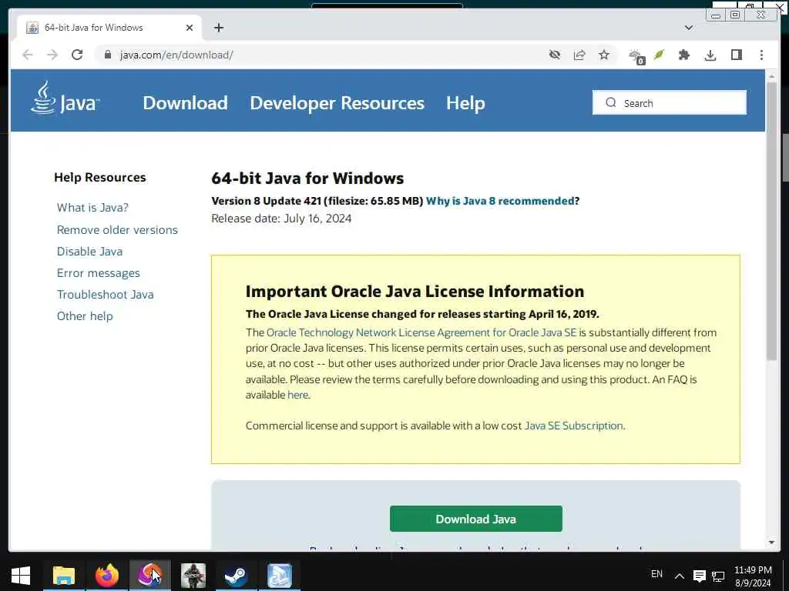Open the What is Java? help link

pyautogui.click(x=92, y=208)
